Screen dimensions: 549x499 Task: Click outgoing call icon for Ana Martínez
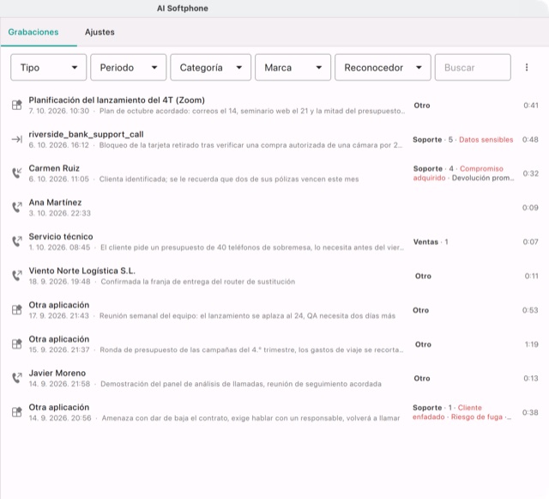click(17, 207)
